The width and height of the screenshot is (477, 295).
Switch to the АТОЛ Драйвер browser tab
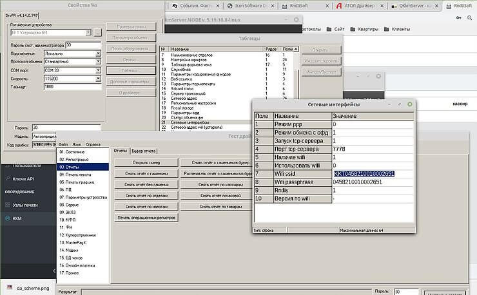pyautogui.click(x=359, y=6)
